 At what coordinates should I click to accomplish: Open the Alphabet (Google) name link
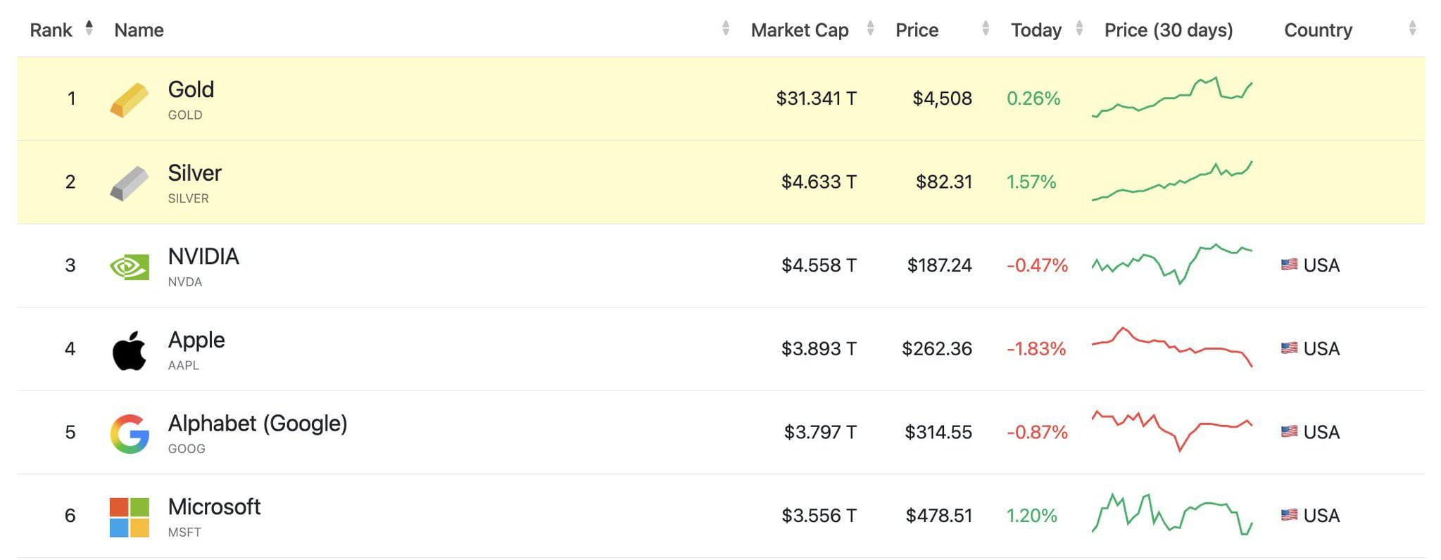coord(258,424)
